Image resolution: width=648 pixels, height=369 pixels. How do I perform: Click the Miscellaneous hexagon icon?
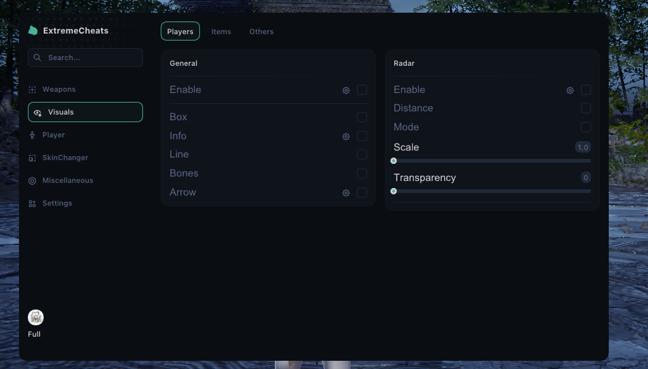click(x=32, y=180)
